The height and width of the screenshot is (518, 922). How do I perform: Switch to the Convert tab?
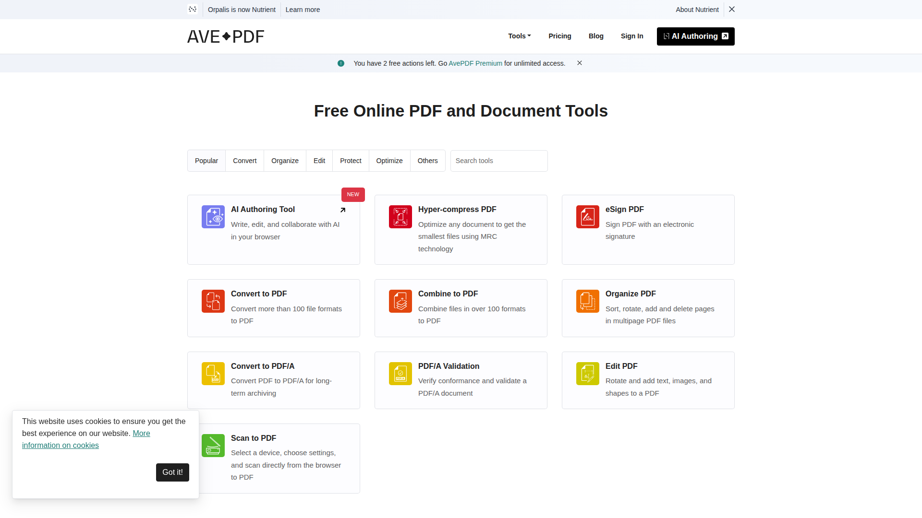coord(245,161)
